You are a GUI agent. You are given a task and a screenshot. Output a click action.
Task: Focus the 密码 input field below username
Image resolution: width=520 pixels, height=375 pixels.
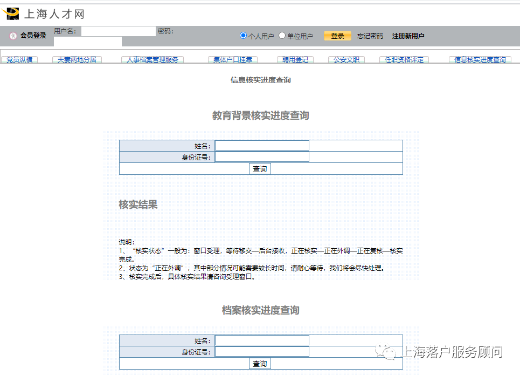[88, 42]
